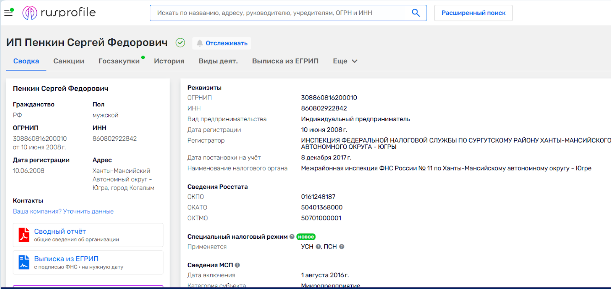
Task: Click the Выписка из ЕГРИП document icon
Action: point(24,262)
